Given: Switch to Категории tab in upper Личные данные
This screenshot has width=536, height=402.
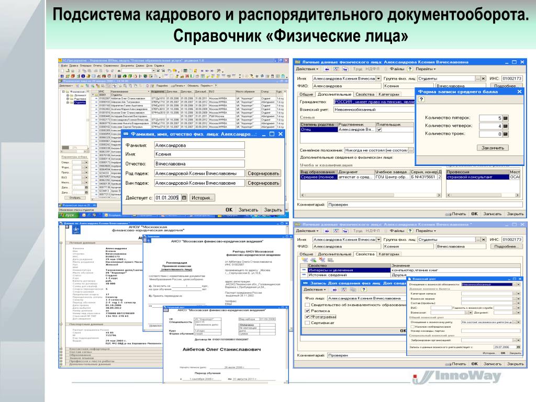Looking at the screenshot, I should (389, 94).
